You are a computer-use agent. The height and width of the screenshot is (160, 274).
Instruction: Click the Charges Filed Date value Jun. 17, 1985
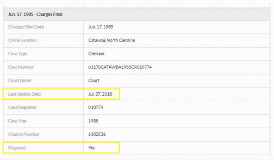click(x=101, y=27)
